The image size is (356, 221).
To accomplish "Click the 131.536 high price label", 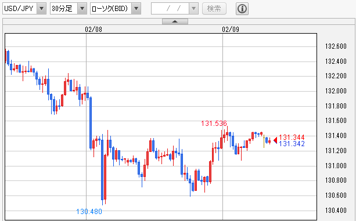I will [x=214, y=124].
